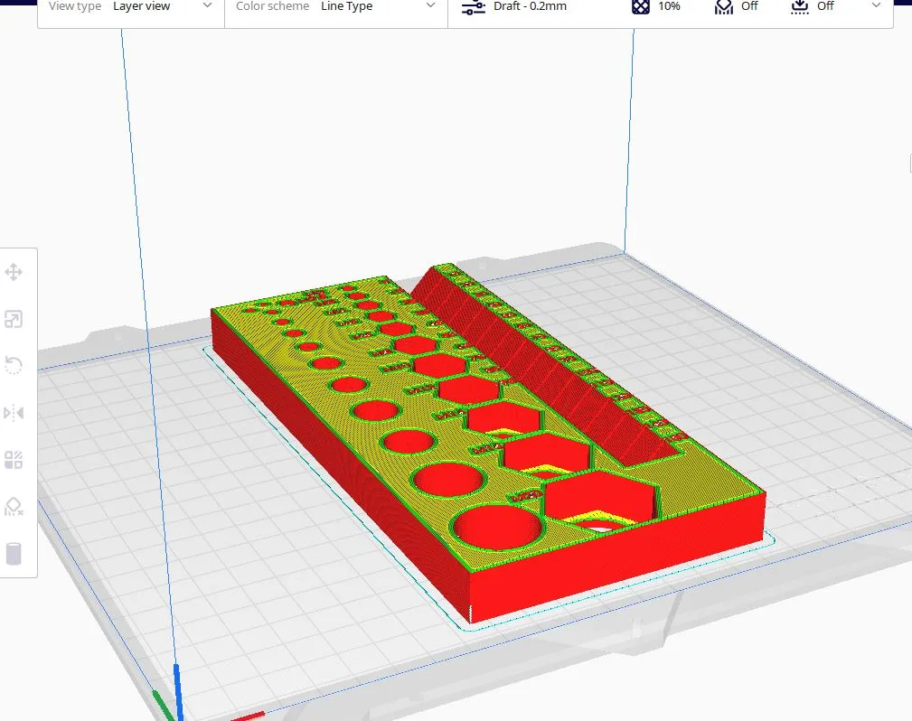
Task: Click the build plate adhesion icon labeled Off
Action: pos(800,6)
